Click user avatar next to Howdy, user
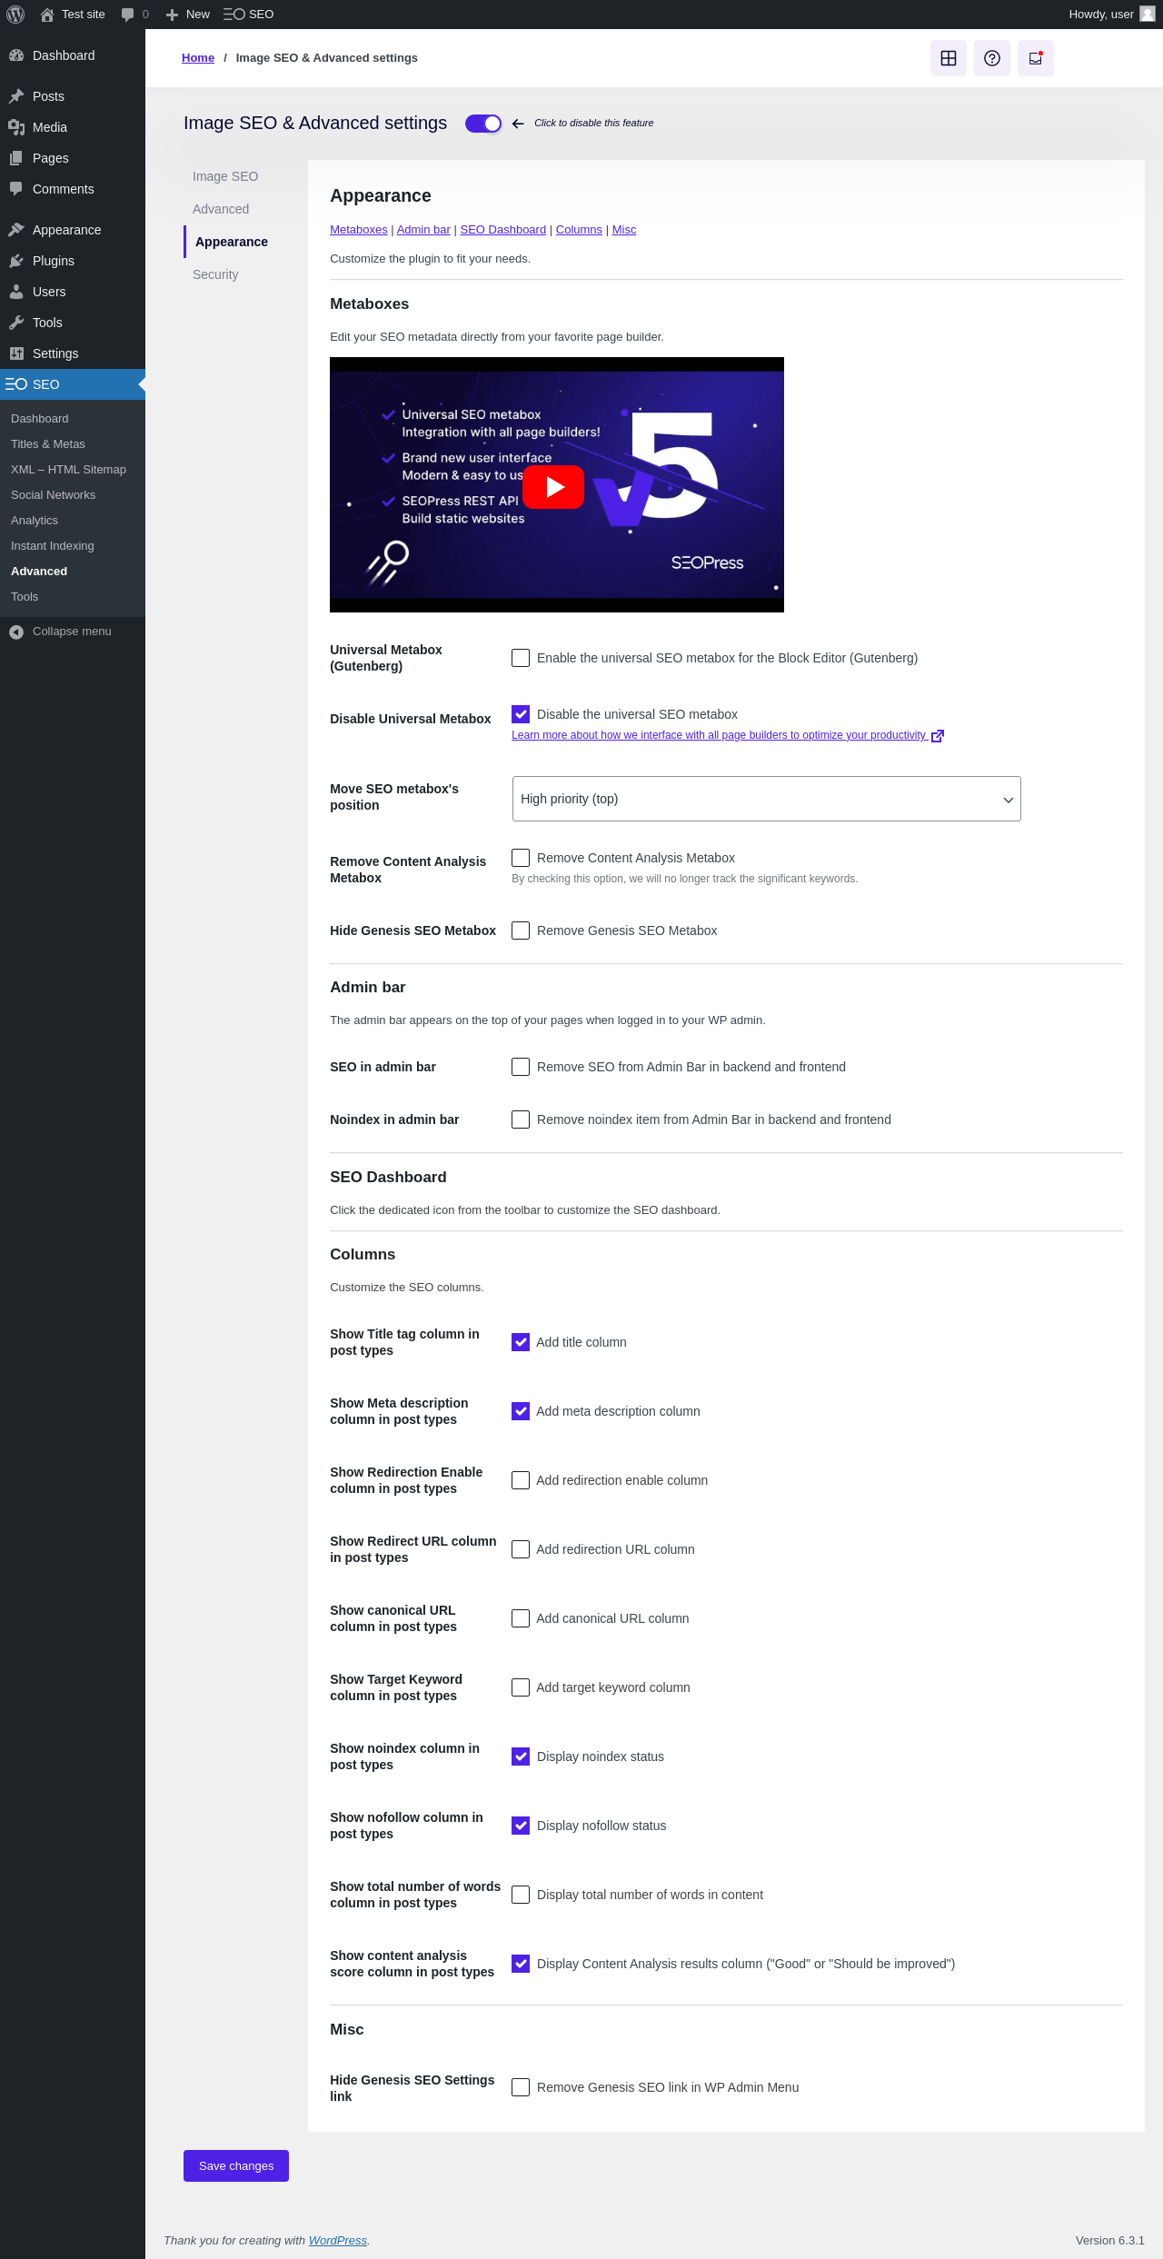1163x2259 pixels. click(x=1148, y=14)
